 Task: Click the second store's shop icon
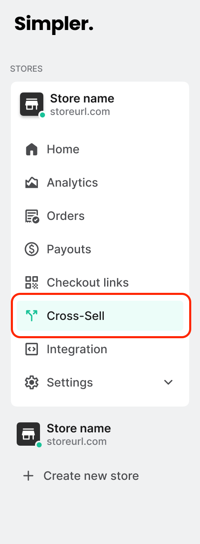click(x=28, y=434)
